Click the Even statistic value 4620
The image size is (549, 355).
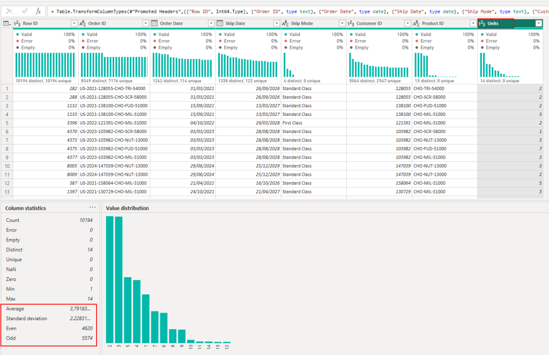87,328
